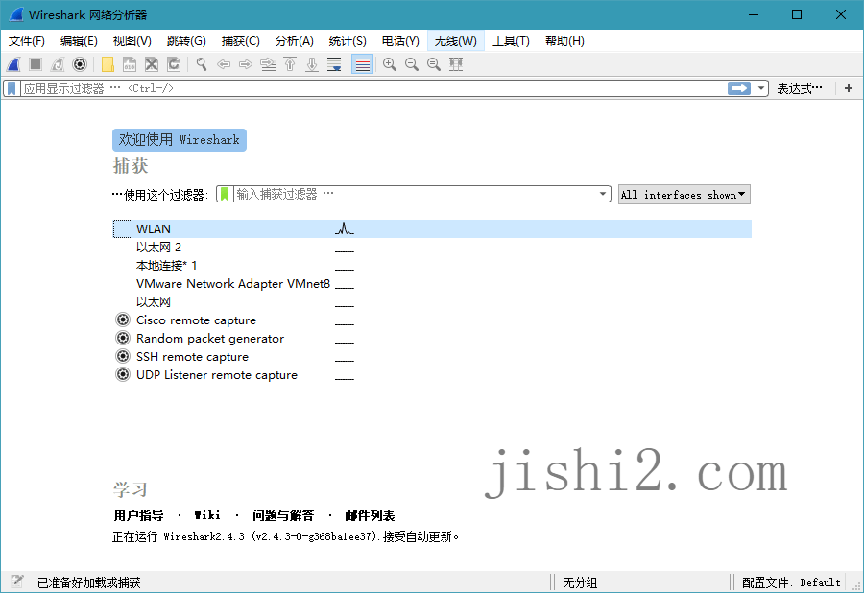
Task: Open the 跳转(G) menu
Action: coord(186,40)
